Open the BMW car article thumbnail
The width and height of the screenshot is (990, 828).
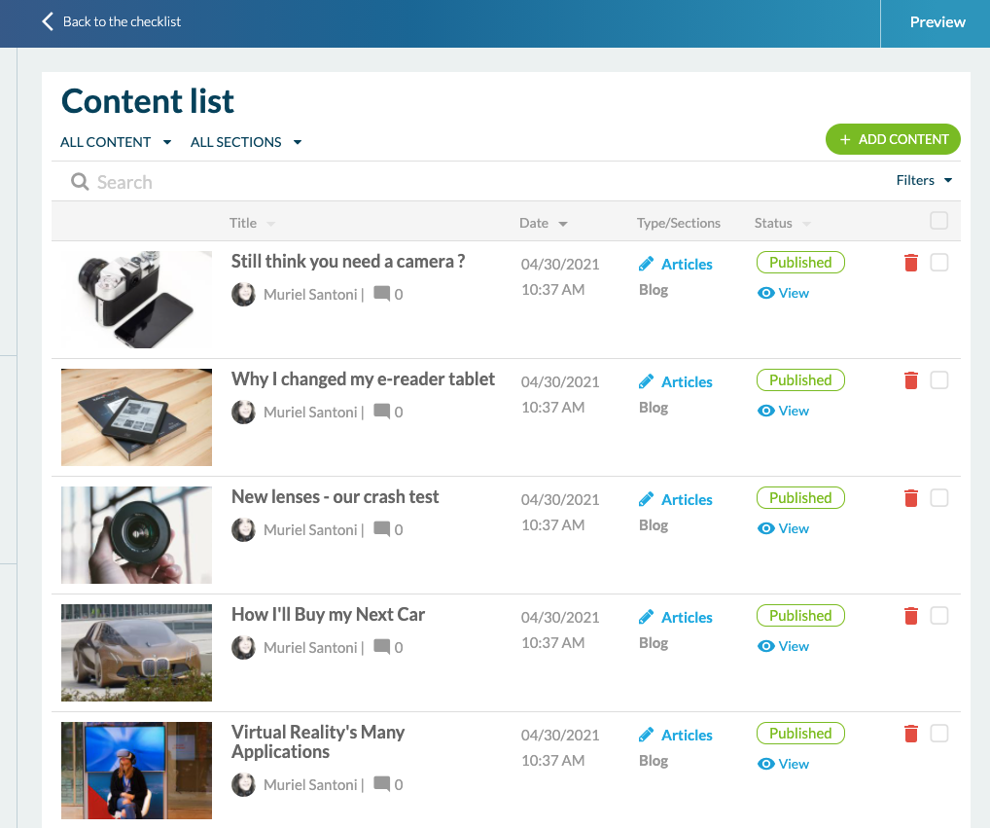tap(136, 653)
